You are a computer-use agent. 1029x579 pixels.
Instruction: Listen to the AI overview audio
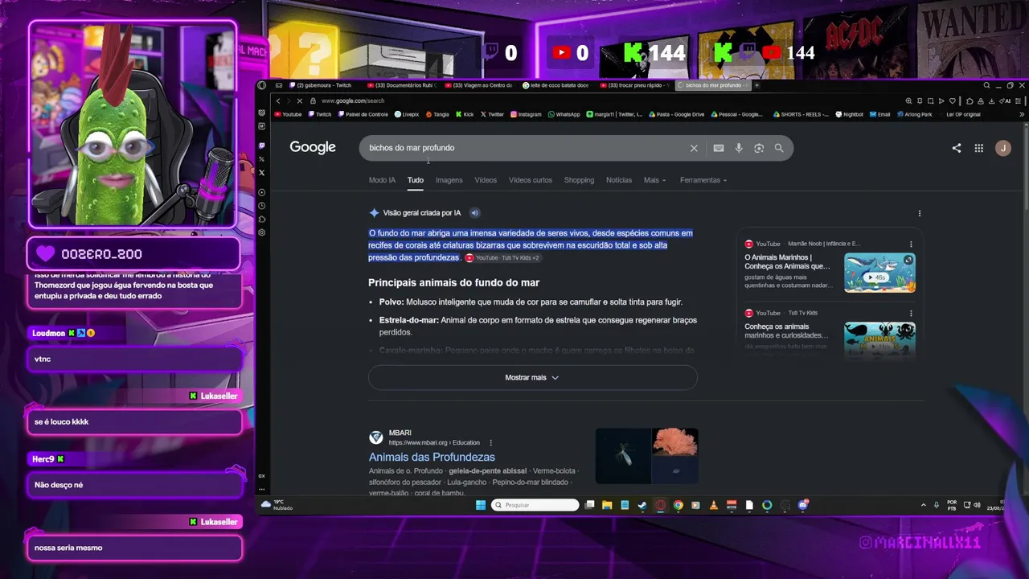tap(475, 213)
